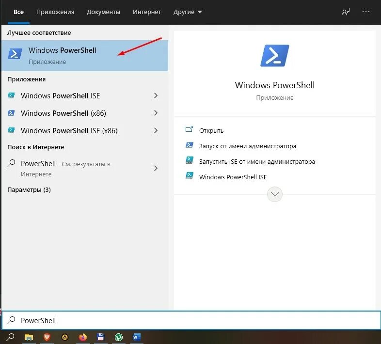Screen dimensions: 381x344
Task: Expand the Параметры (3) group
Action: (x=29, y=190)
